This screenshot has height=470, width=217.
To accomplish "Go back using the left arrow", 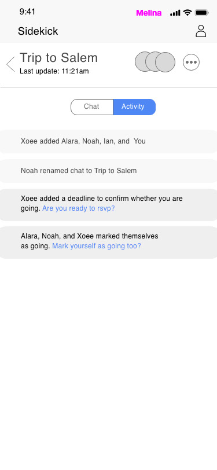I will coord(10,64).
